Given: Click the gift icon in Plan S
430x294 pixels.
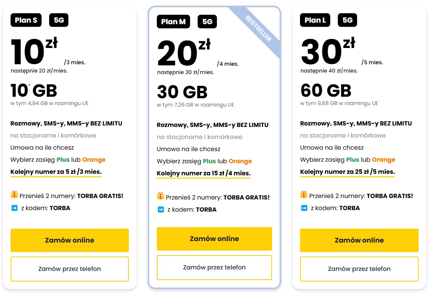Looking at the screenshot, I should (x=14, y=195).
